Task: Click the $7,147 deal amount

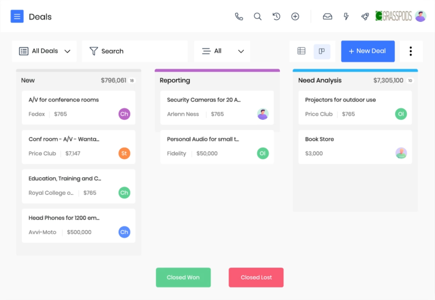Action: point(73,153)
